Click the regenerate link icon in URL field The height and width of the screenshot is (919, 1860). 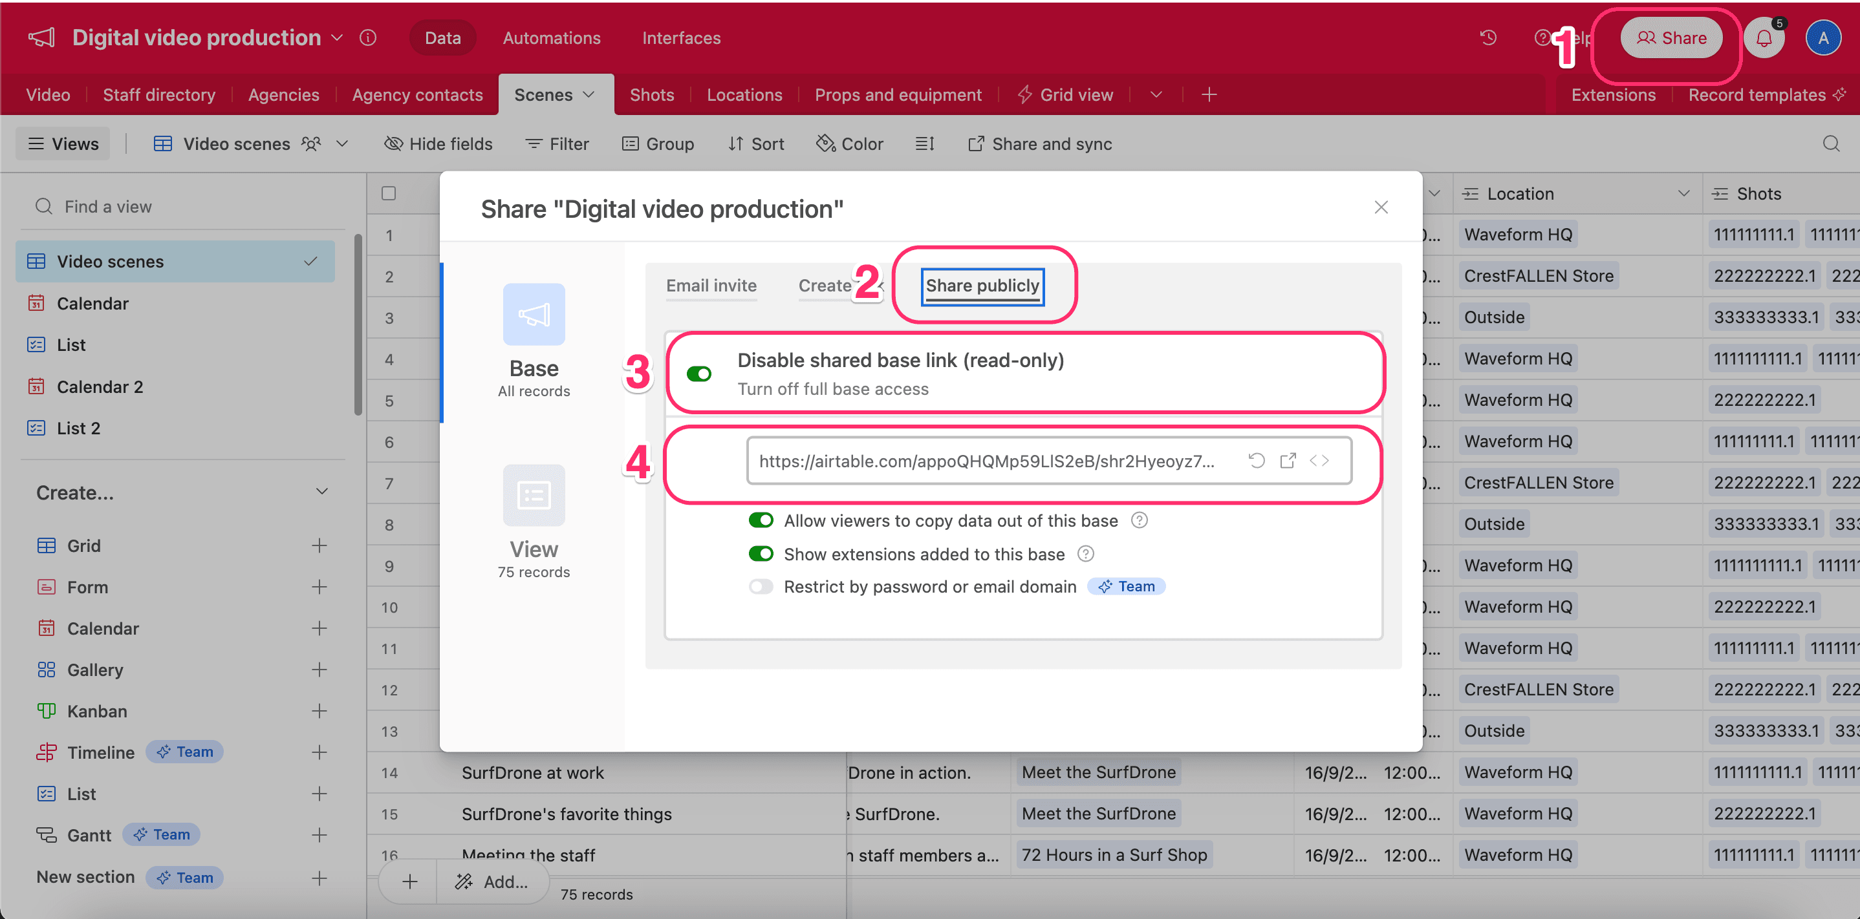pyautogui.click(x=1257, y=460)
